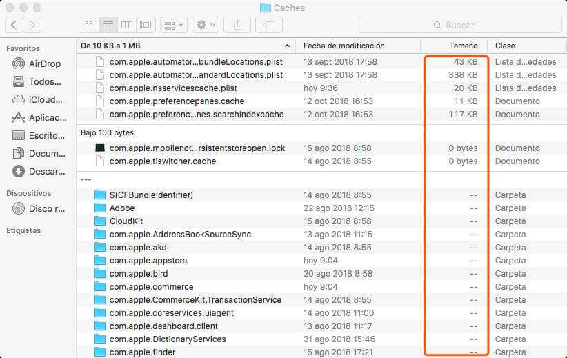Select com.apple.preferenc...nes.searchindexcache file
The image size is (567, 358).
coord(197,115)
